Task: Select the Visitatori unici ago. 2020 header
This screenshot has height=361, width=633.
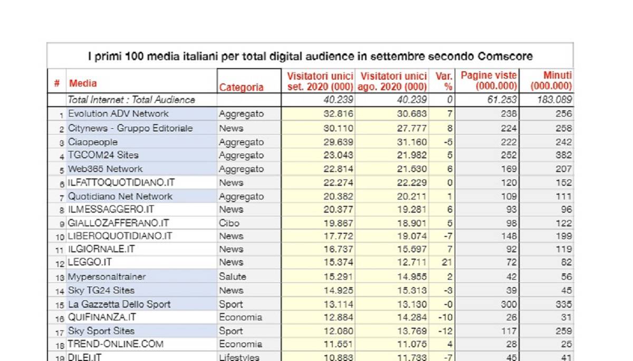Action: coord(392,82)
